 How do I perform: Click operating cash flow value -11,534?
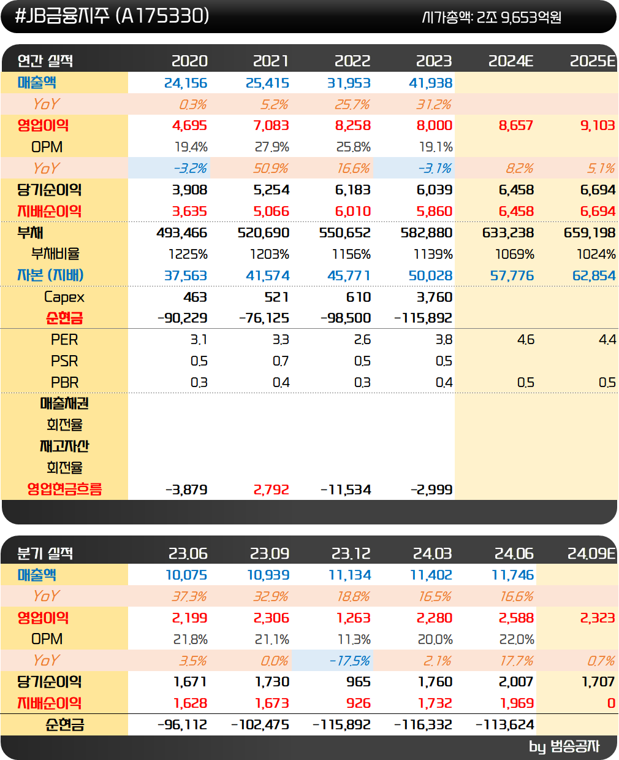(x=346, y=489)
